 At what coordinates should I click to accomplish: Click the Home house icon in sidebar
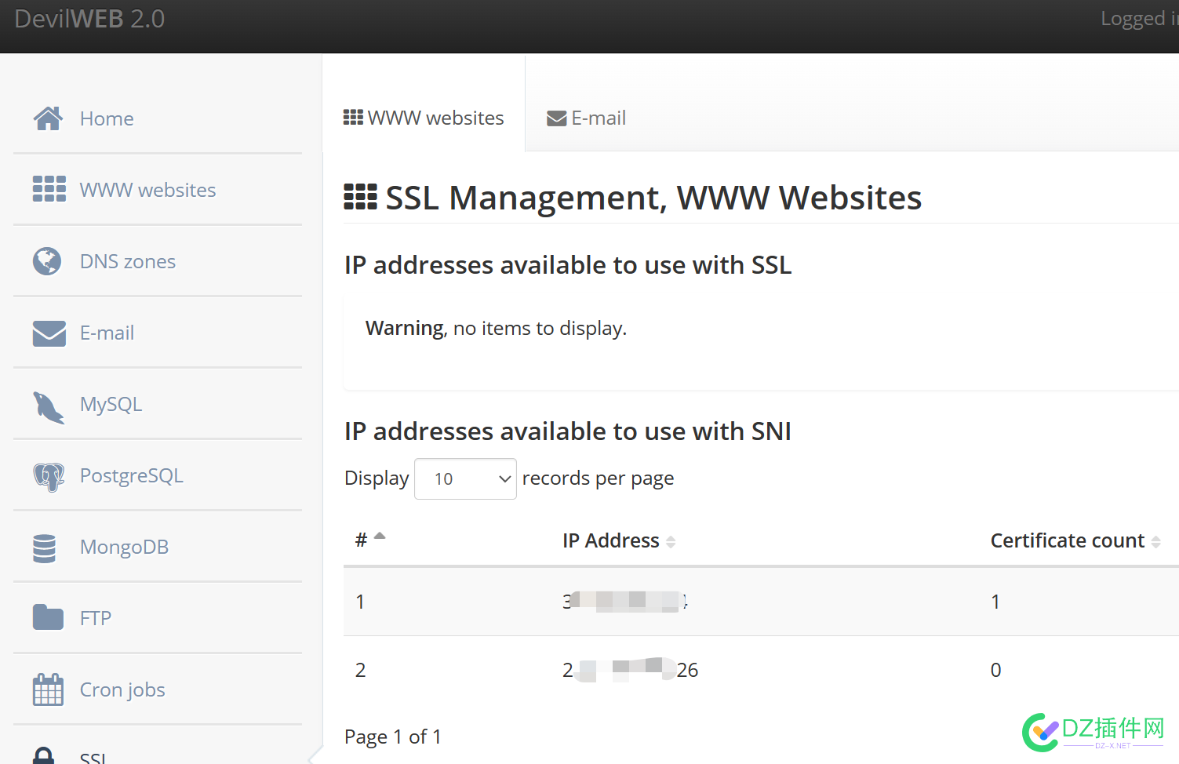pyautogui.click(x=48, y=118)
